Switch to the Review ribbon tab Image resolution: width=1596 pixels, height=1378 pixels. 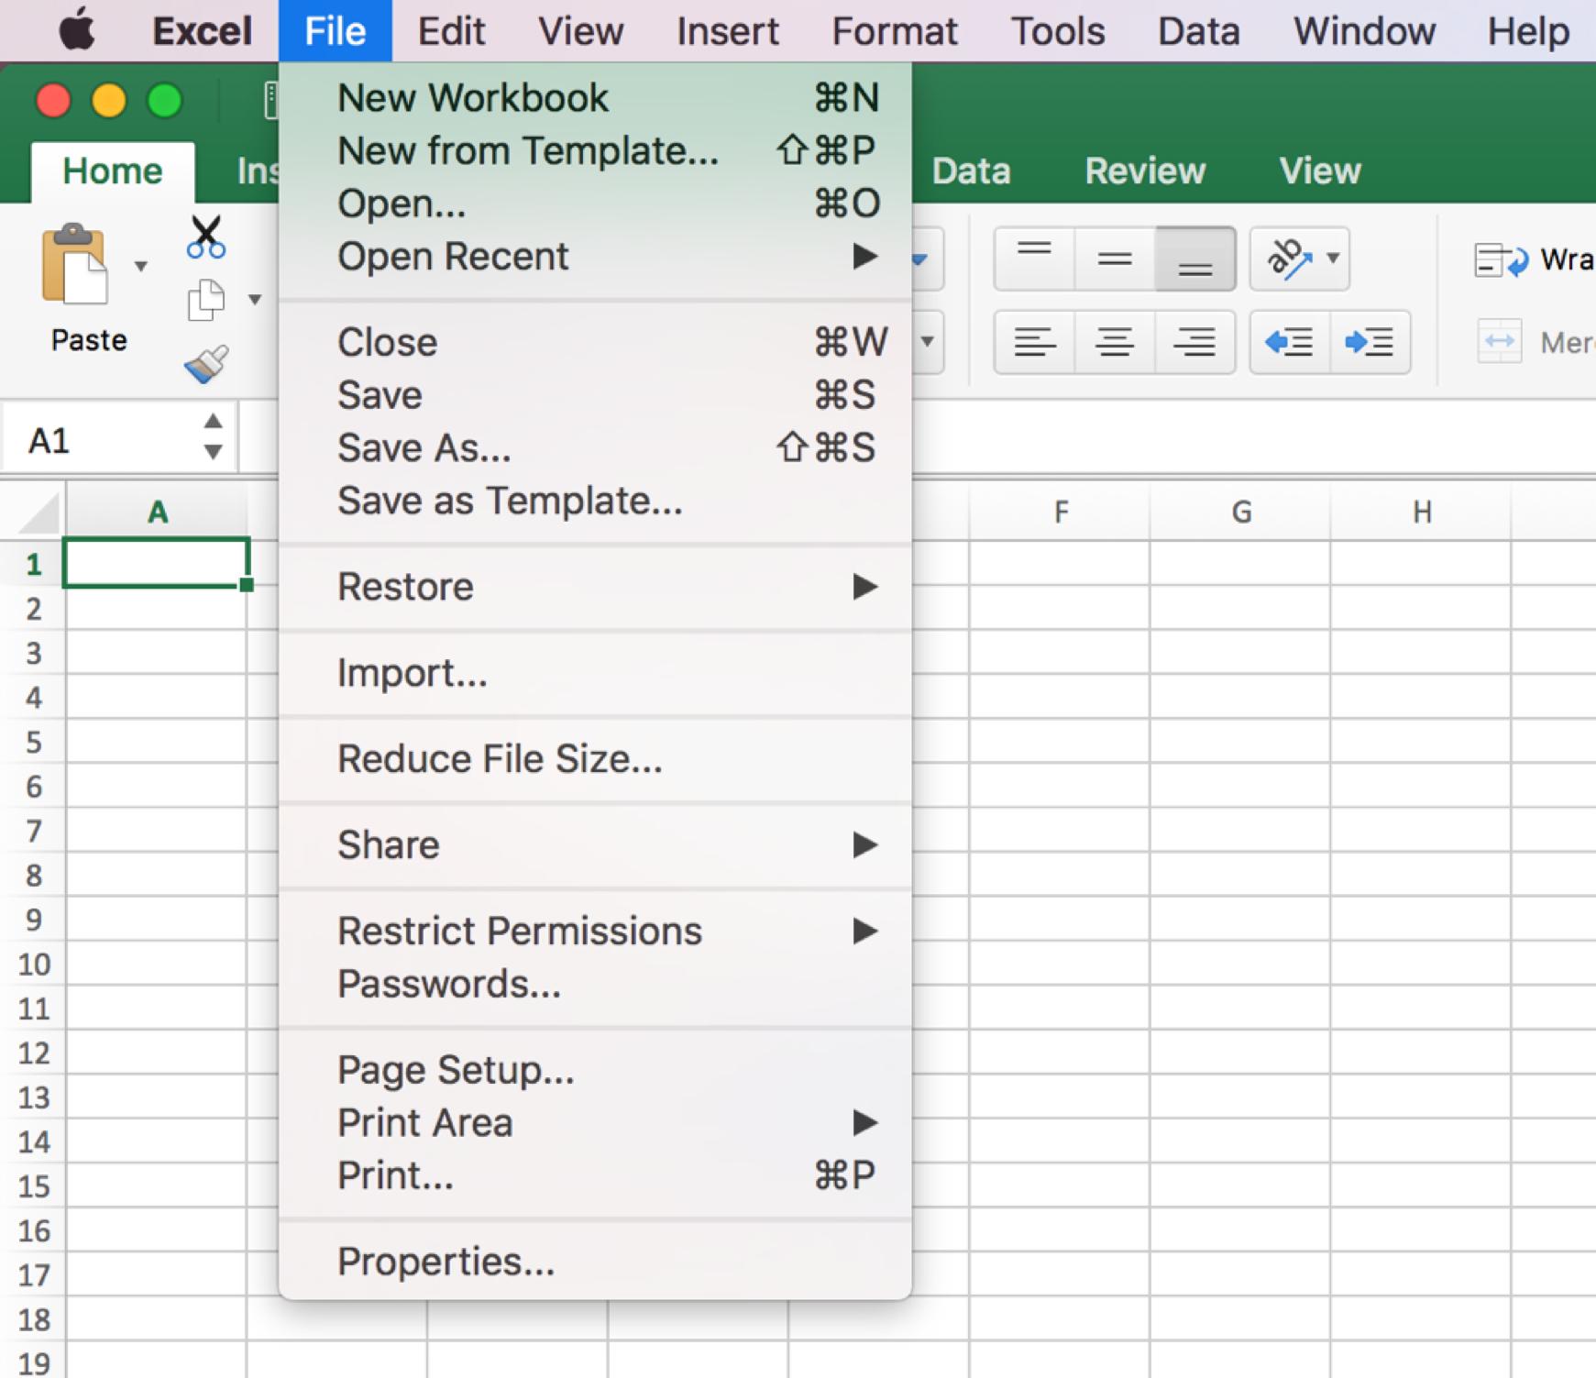pyautogui.click(x=1145, y=171)
